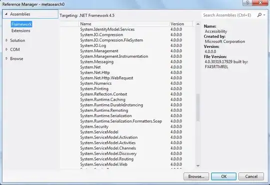Click the search magnifier icon
Screen dimensions: 270x185
coord(259,15)
